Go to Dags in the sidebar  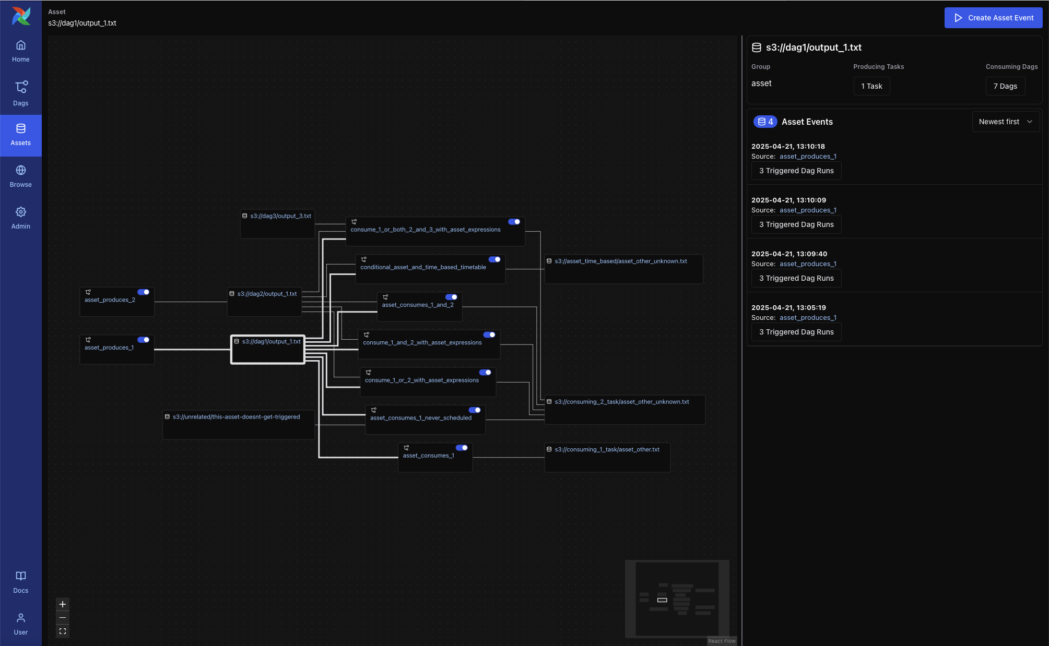click(x=21, y=93)
